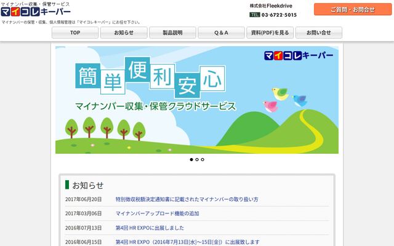Click the tagline マイナンバーの保管・収集 text
The width and height of the screenshot is (394, 246).
(x=71, y=22)
